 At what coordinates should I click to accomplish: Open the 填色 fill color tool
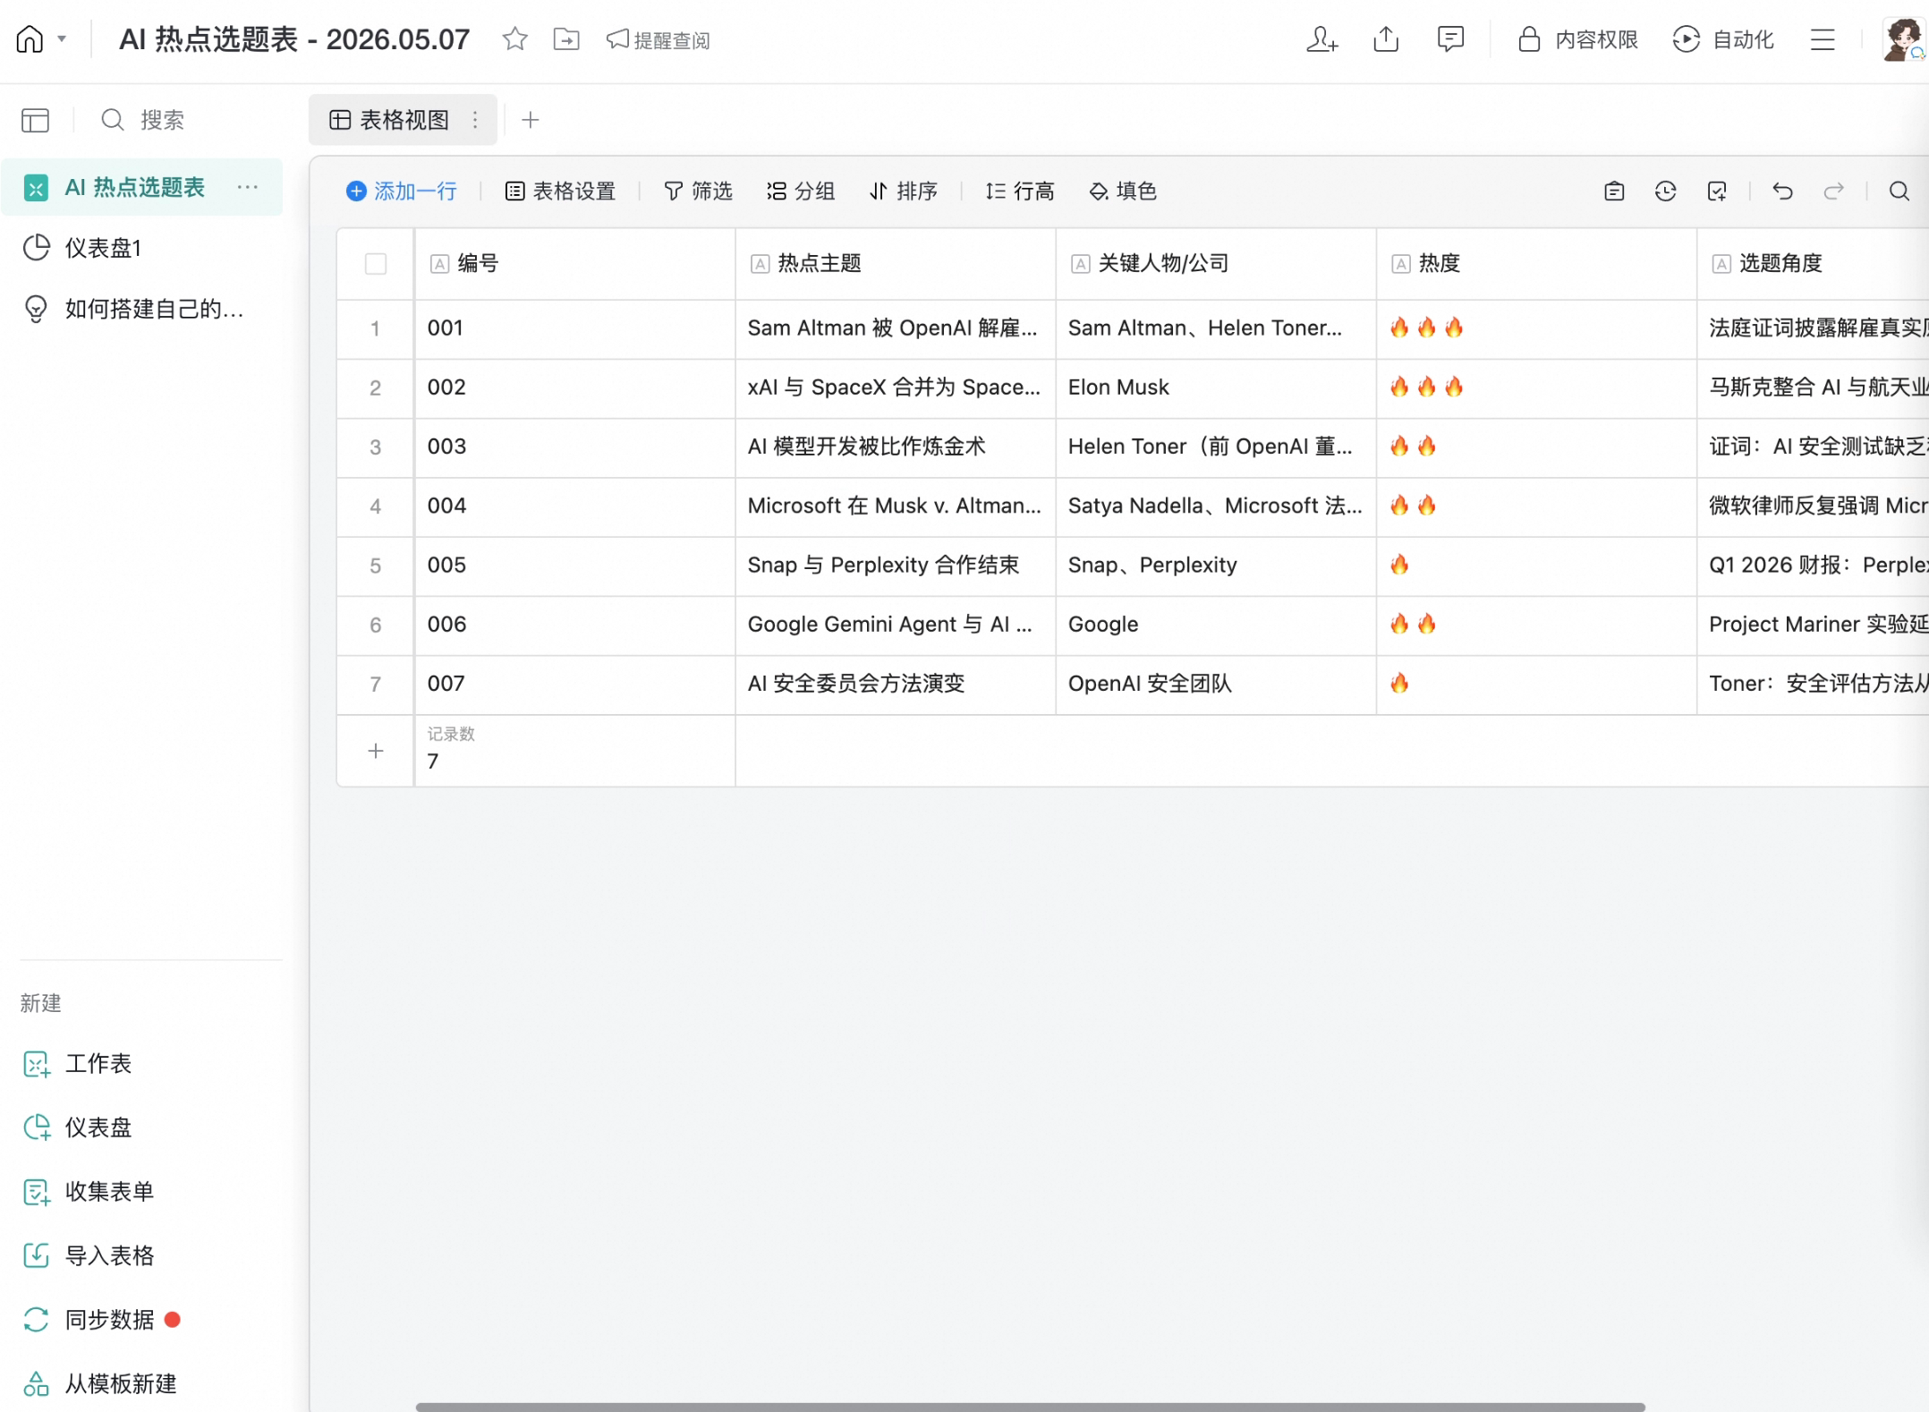1123,191
